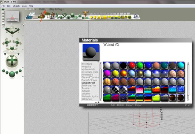This screenshot has height=134, width=195.
Task: Cancel the Materials dialog with X
Action: tap(186, 105)
